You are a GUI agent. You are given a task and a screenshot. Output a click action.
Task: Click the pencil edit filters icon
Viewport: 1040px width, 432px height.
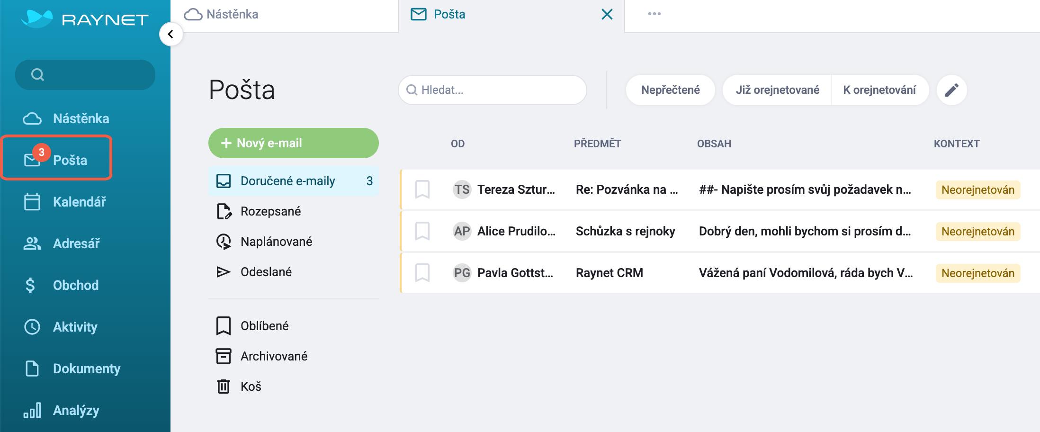click(x=952, y=90)
